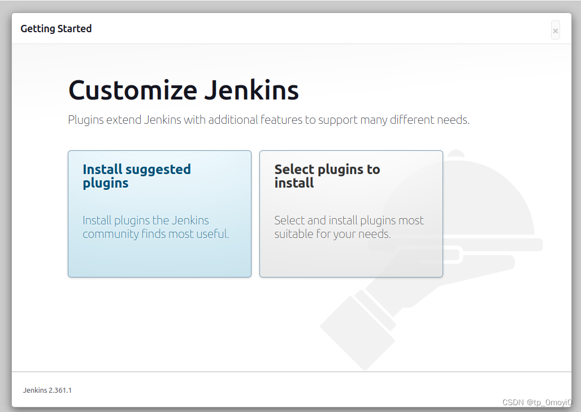581x412 pixels.
Task: Choose Select plugins to install option
Action: click(351, 214)
